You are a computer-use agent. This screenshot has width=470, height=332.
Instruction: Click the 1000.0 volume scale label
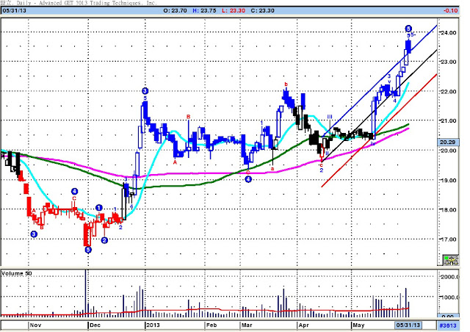(x=449, y=297)
